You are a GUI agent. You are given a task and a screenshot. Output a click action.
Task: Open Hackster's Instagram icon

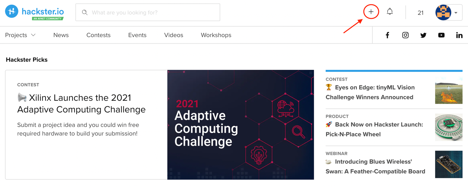click(x=405, y=35)
